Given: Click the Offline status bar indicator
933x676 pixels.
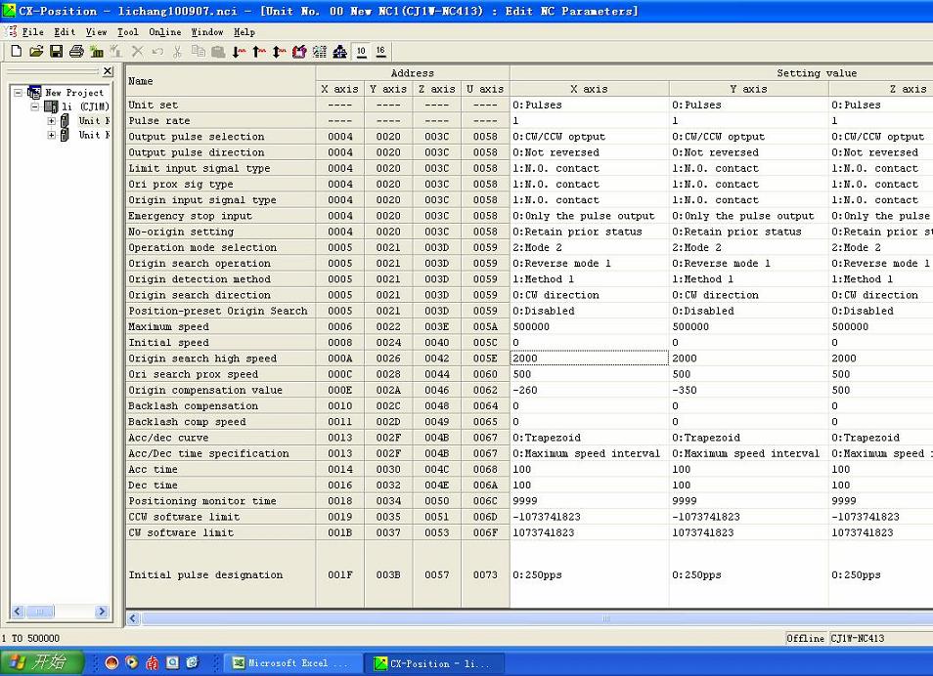Looking at the screenshot, I should click(x=805, y=639).
